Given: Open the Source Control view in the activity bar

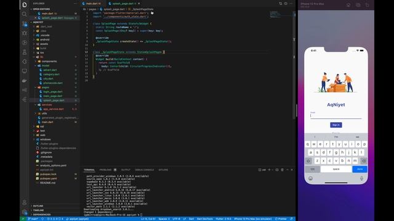Looking at the screenshot, I should coord(25,24).
